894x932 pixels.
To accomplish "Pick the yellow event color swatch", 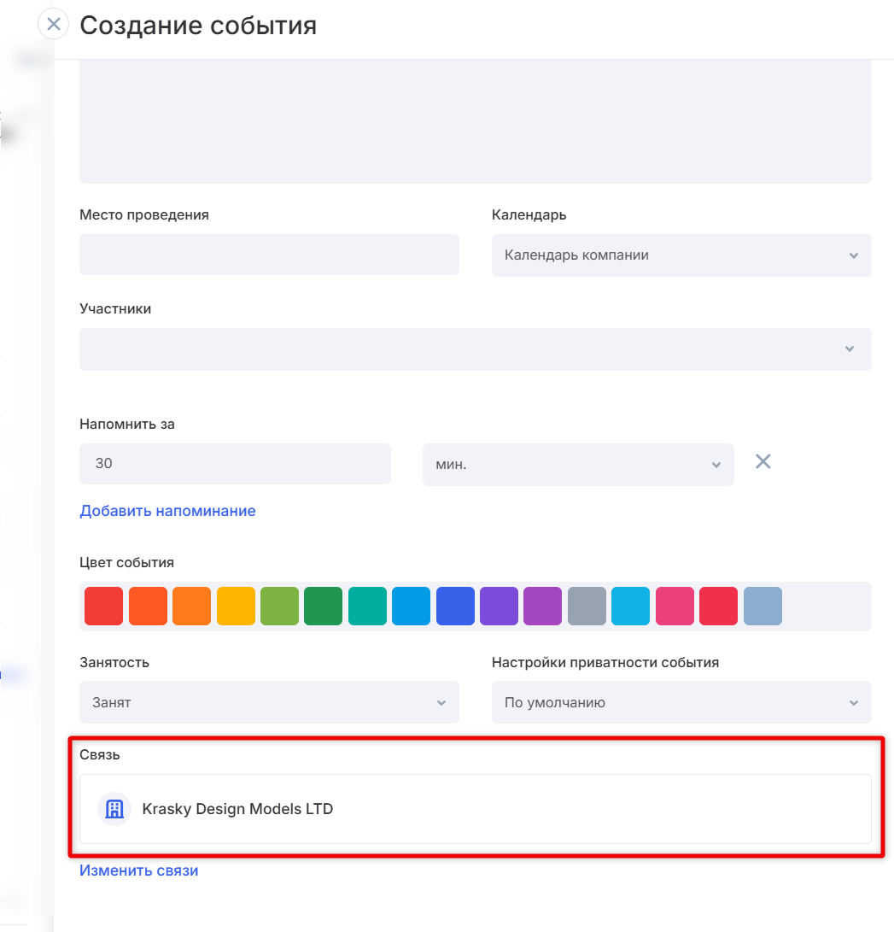I will (236, 607).
